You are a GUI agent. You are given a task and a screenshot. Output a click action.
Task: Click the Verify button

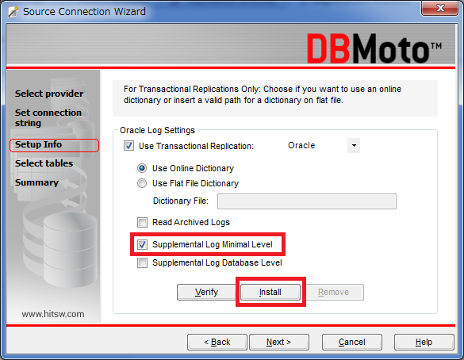point(206,293)
